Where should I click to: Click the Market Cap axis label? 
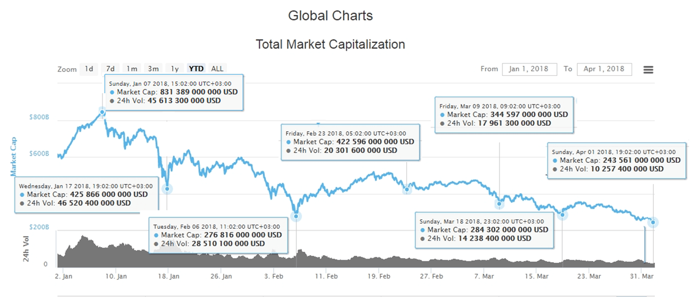(13, 156)
